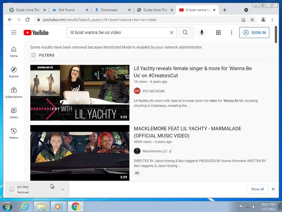Open YouTube settings three-dot menu

click(231, 33)
